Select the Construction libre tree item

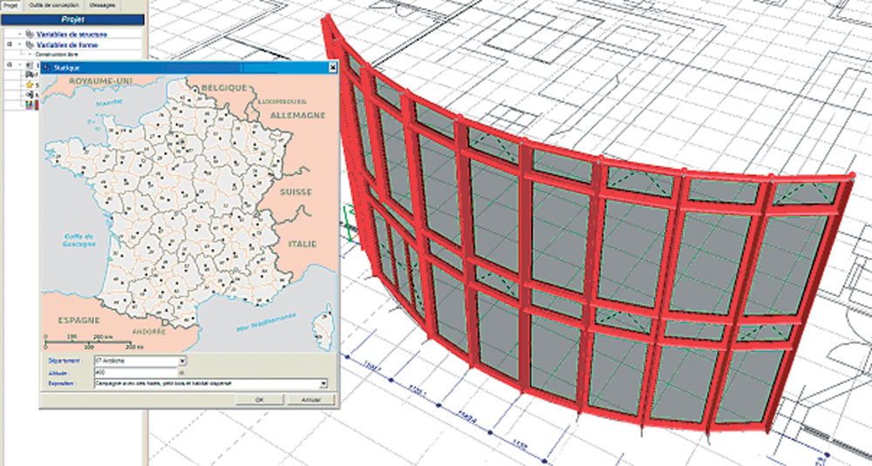[x=58, y=54]
